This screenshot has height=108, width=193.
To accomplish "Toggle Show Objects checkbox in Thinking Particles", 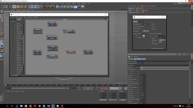I will click(x=144, y=29).
